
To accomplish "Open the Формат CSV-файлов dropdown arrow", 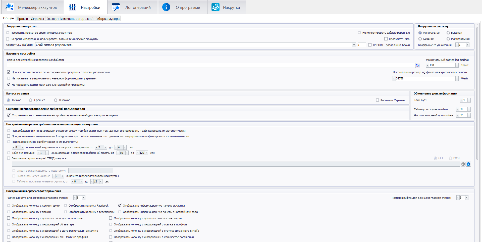I will [354, 45].
